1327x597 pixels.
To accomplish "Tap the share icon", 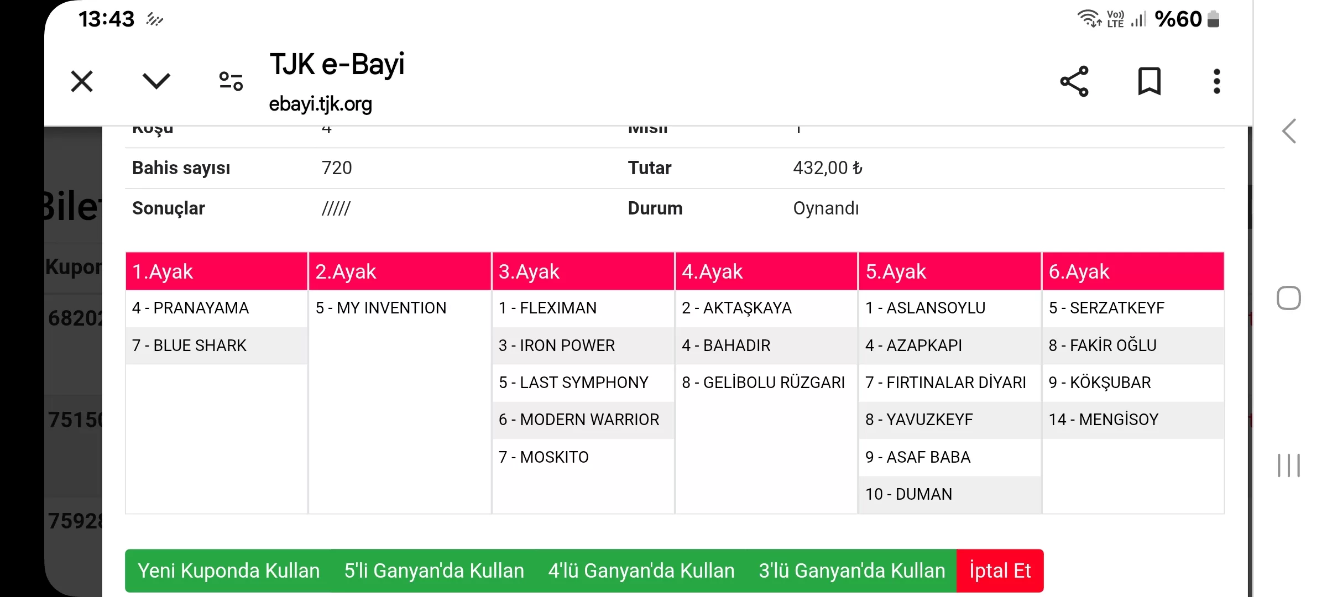I will 1074,82.
